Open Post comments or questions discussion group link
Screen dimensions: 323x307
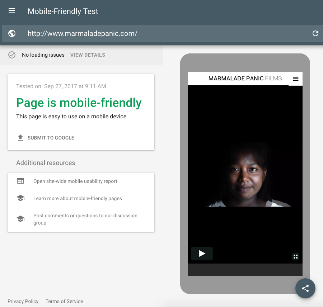coord(85,219)
